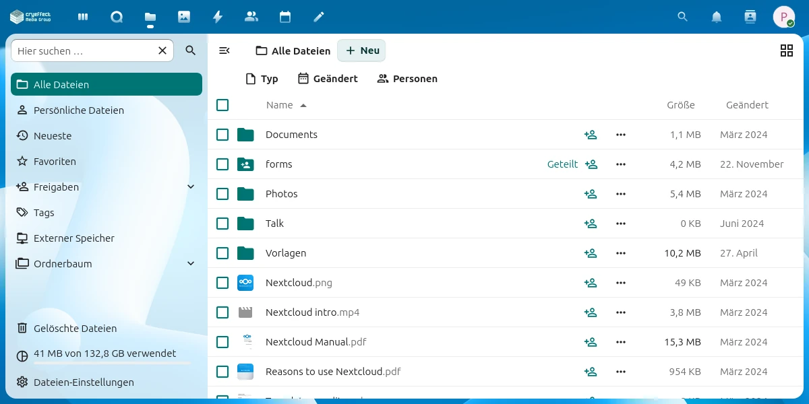
Task: Show notifications bell
Action: (x=717, y=17)
